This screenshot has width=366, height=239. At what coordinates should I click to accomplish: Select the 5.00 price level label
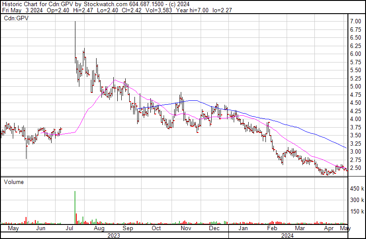pos(355,87)
